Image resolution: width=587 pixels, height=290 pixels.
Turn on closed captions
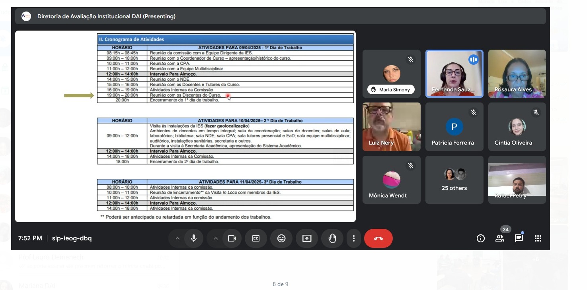[256, 238]
